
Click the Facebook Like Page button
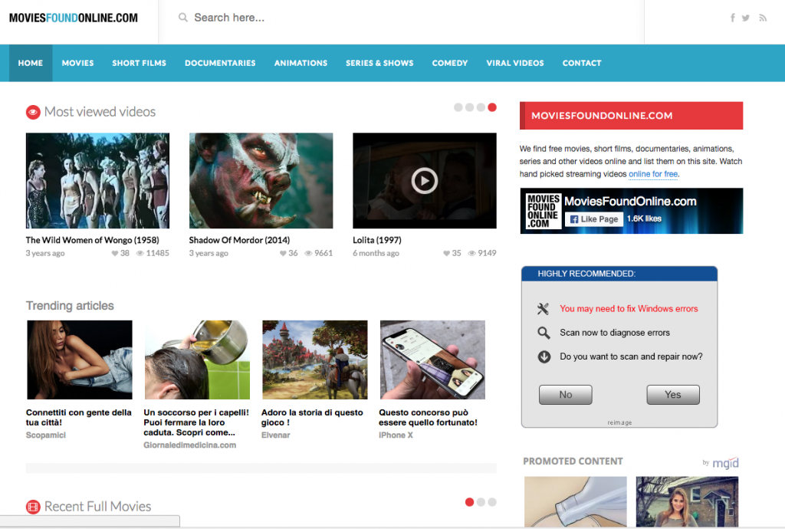click(x=593, y=219)
